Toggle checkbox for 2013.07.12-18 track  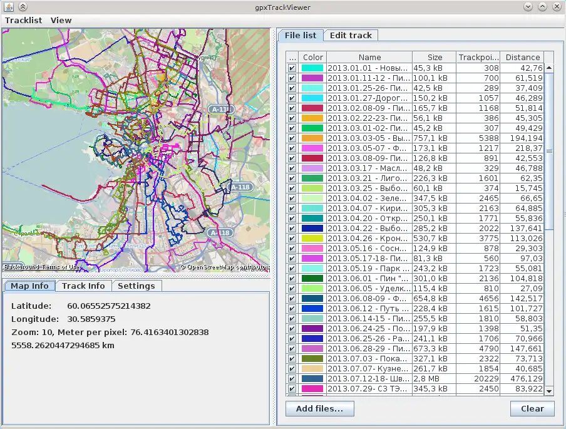point(292,378)
